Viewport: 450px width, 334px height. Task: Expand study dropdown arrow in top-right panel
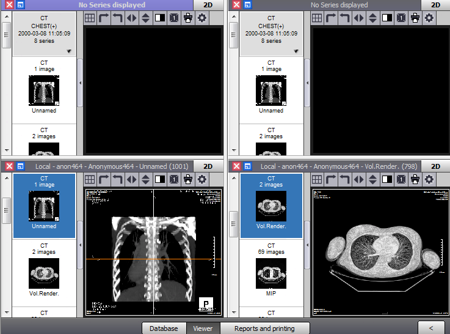pos(296,51)
